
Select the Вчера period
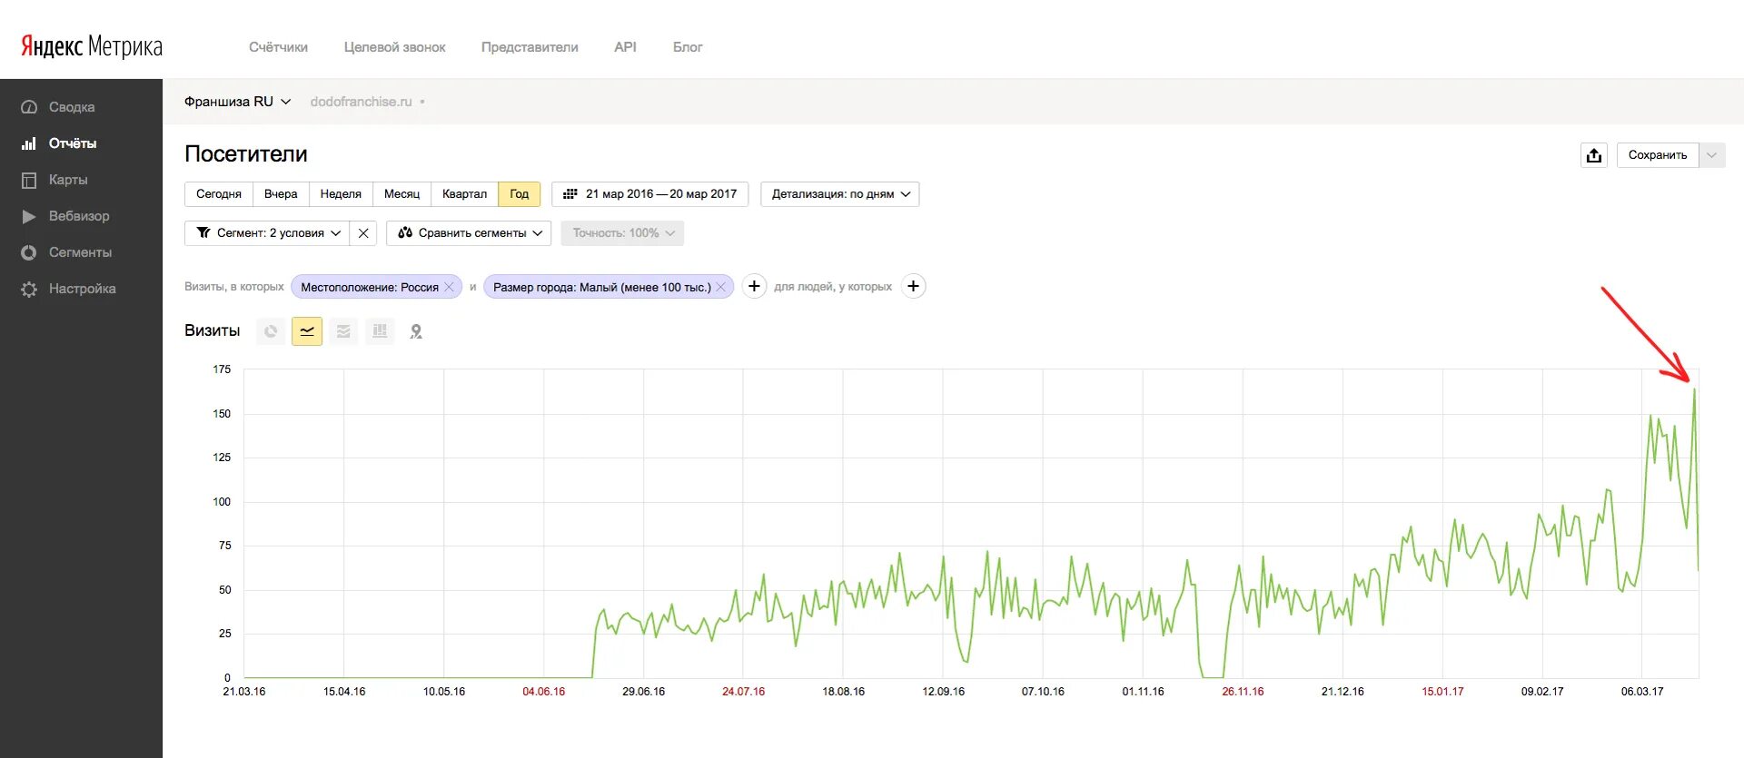(x=281, y=194)
